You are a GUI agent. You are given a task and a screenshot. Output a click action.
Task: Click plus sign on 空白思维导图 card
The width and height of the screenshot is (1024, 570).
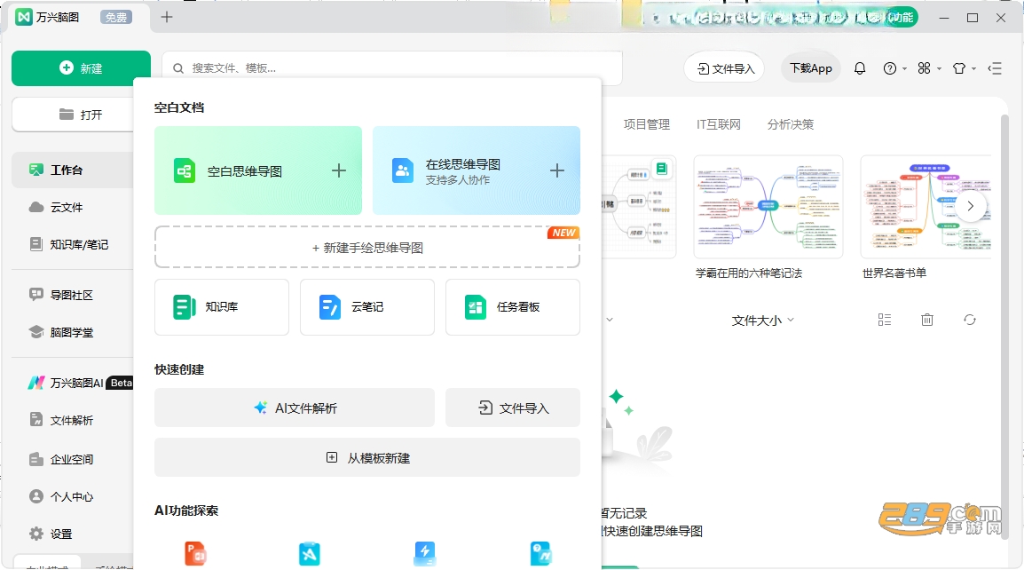click(x=338, y=170)
